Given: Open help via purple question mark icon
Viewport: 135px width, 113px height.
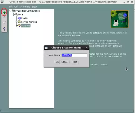Looking at the screenshot, I should point(4,29).
